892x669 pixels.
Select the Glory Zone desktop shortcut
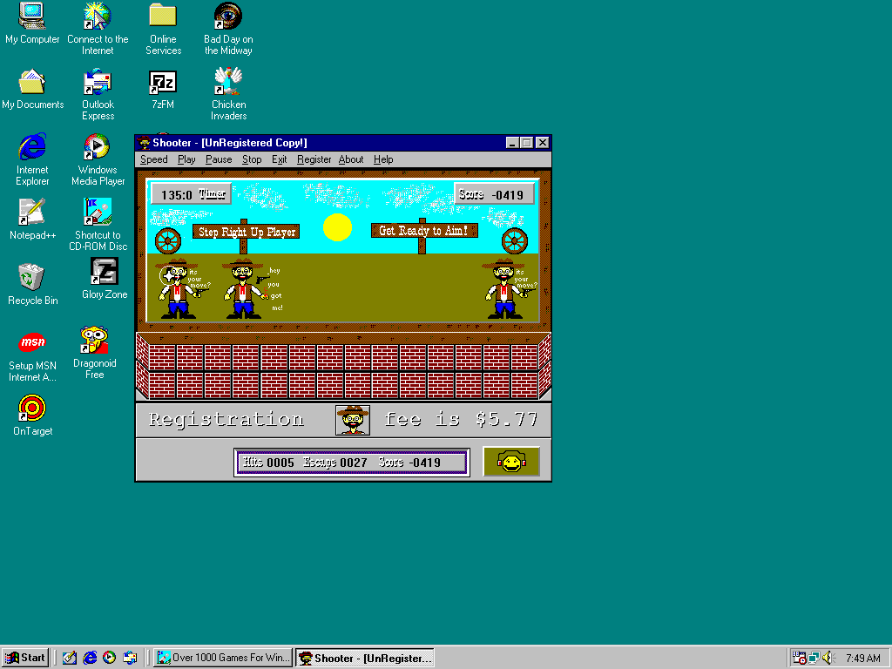pyautogui.click(x=105, y=273)
